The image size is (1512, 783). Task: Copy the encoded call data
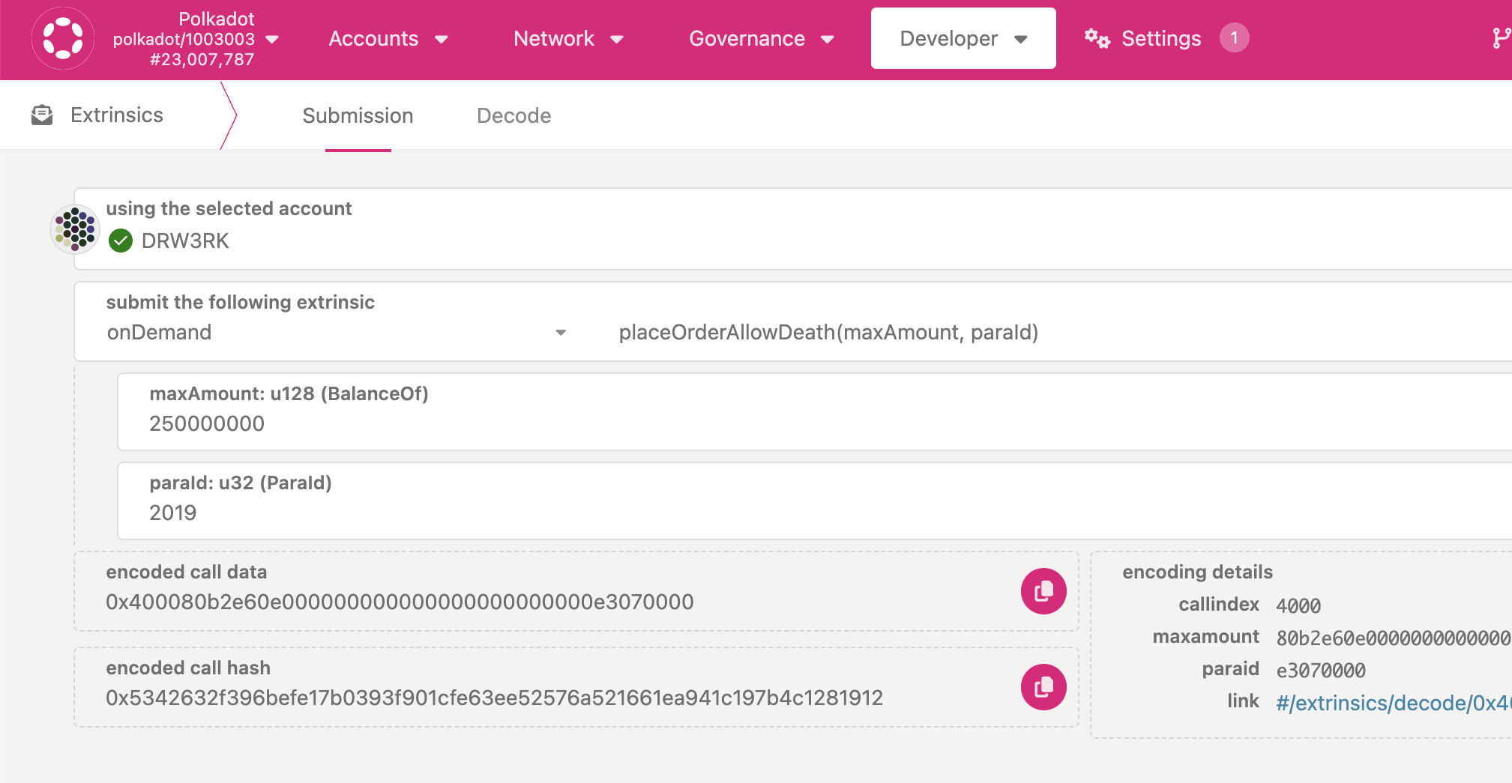coord(1043,591)
